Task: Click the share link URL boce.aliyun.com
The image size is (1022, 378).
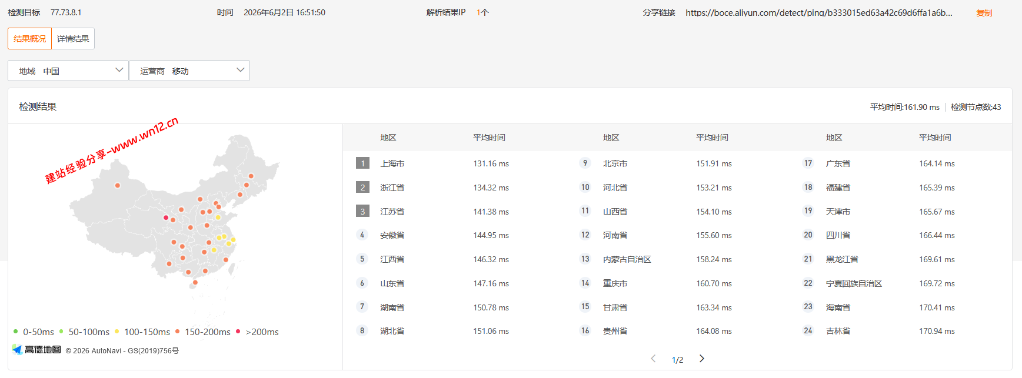Action: [818, 13]
